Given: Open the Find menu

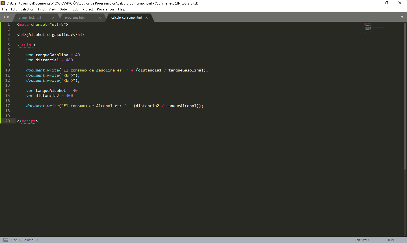Looking at the screenshot, I should click(x=41, y=9).
